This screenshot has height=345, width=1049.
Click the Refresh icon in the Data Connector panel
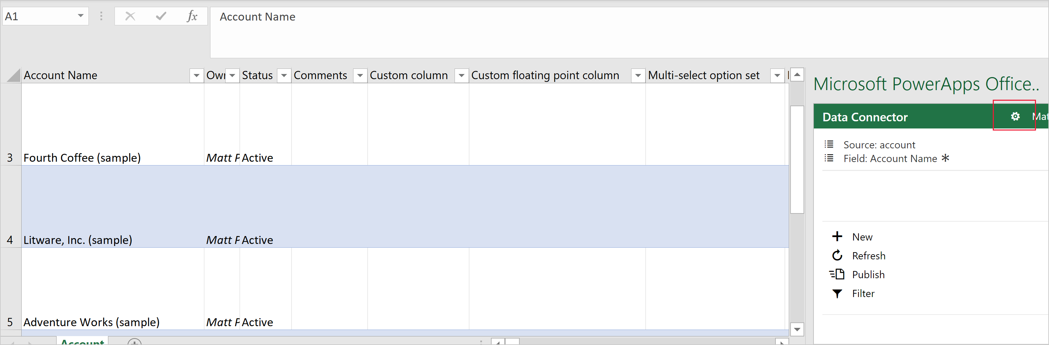pos(837,256)
